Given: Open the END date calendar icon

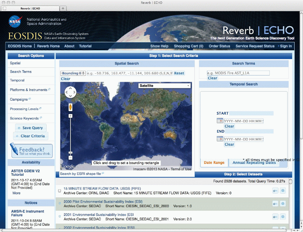Looking at the screenshot, I should coord(220,139).
